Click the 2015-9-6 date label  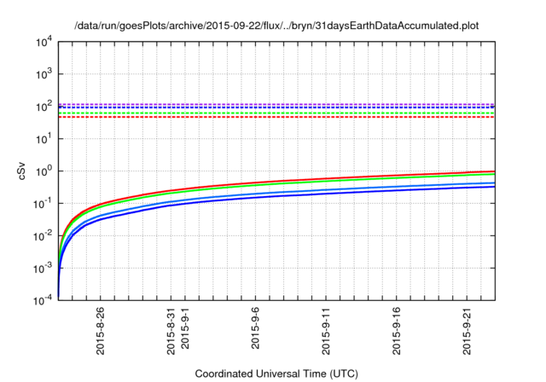255,328
